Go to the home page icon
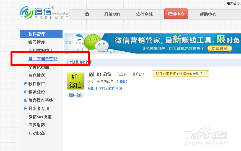The width and height of the screenshot is (241, 151). [x=87, y=14]
